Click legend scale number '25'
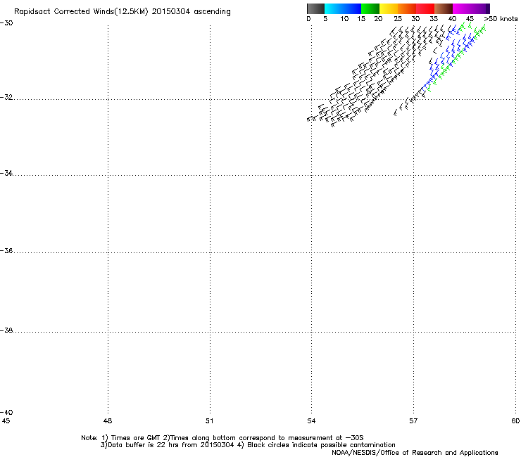Screen dimensions: 521x457 (398, 18)
